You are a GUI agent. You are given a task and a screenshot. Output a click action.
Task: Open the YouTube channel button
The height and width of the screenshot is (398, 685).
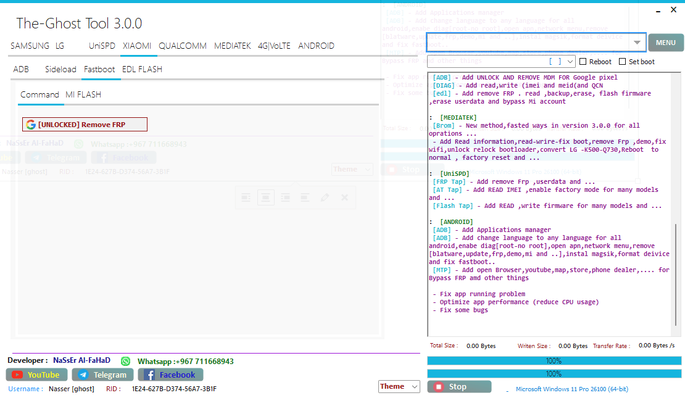coord(36,375)
